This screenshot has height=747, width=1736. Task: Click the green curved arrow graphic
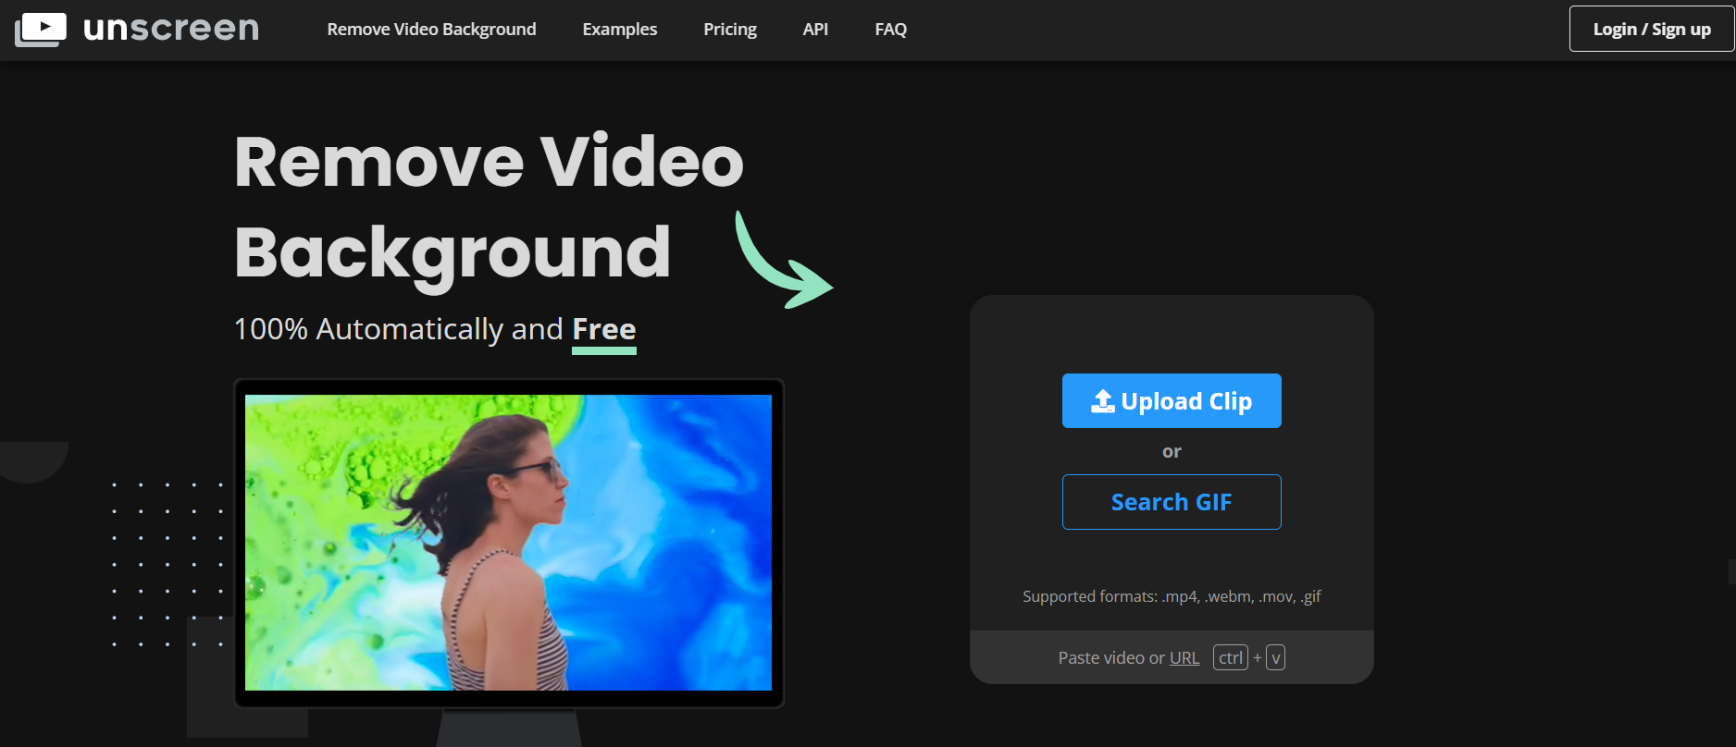781,263
